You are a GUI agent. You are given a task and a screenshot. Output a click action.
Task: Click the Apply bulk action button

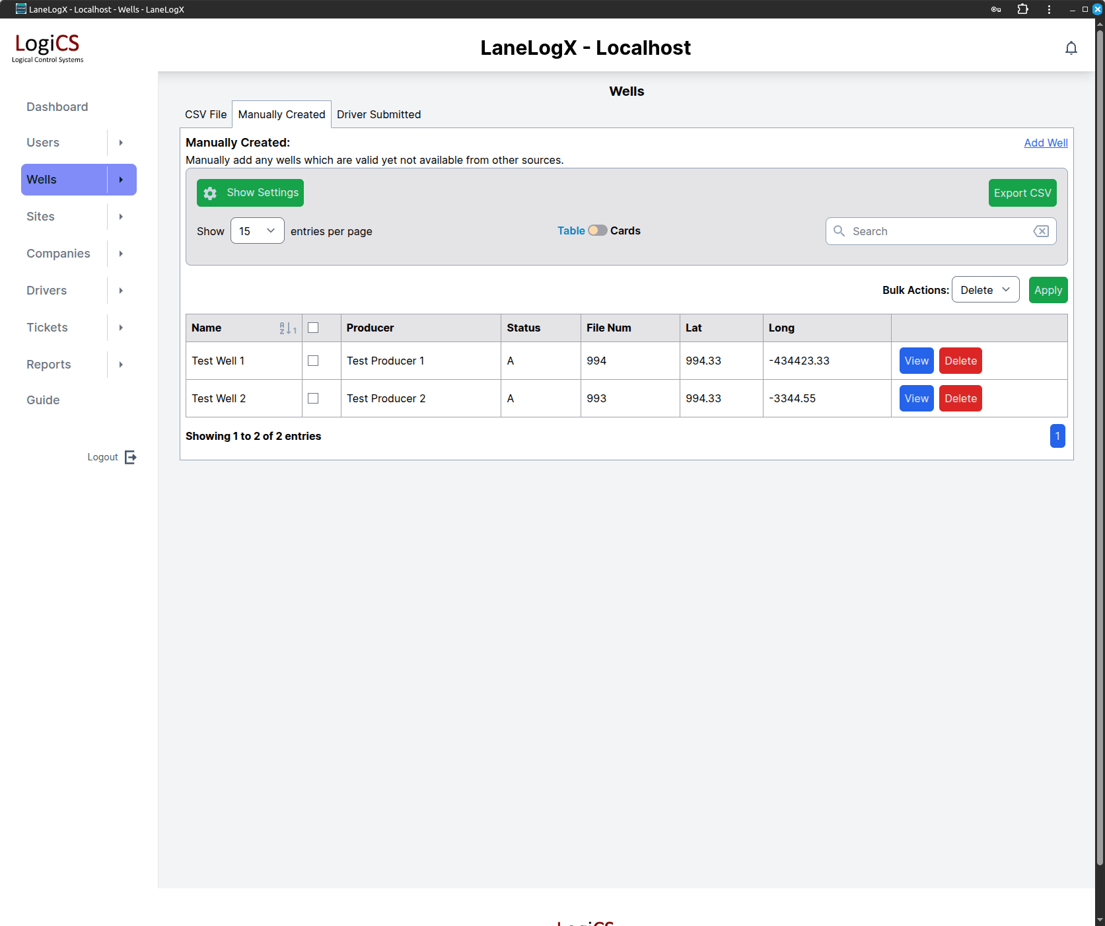(1048, 290)
